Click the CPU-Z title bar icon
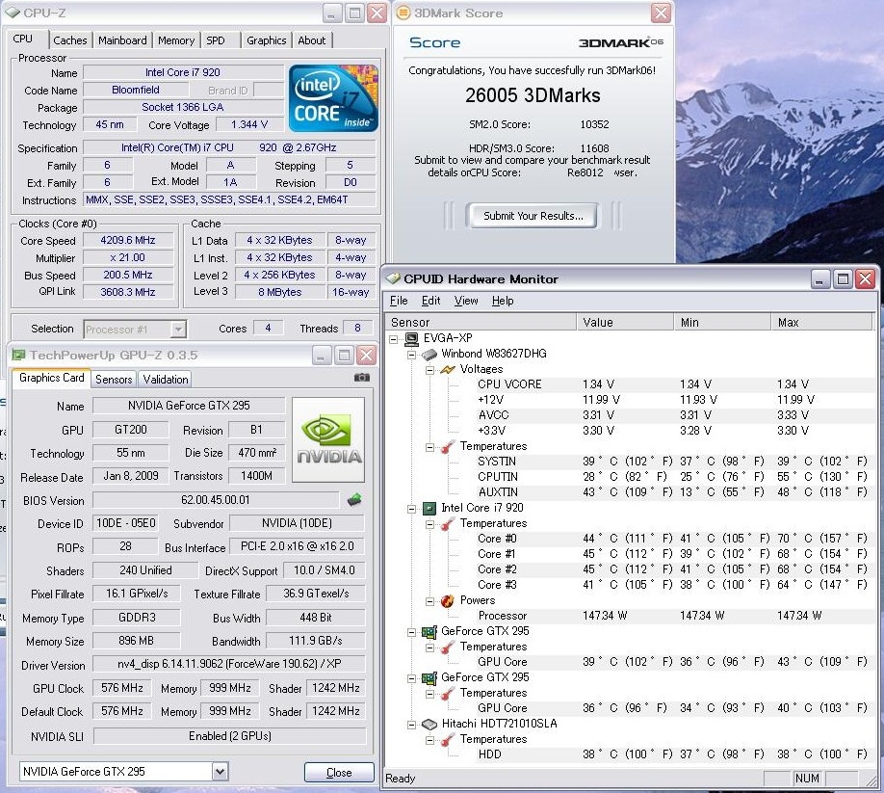 point(12,12)
